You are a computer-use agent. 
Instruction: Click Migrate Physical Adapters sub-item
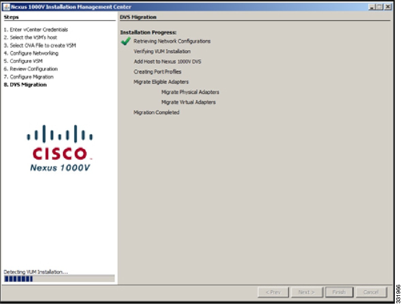190,92
